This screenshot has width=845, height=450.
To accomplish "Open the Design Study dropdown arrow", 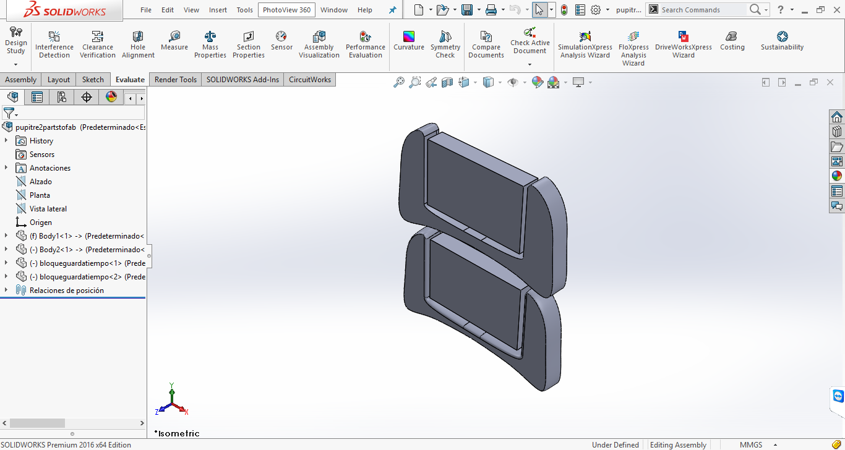I will (16, 64).
